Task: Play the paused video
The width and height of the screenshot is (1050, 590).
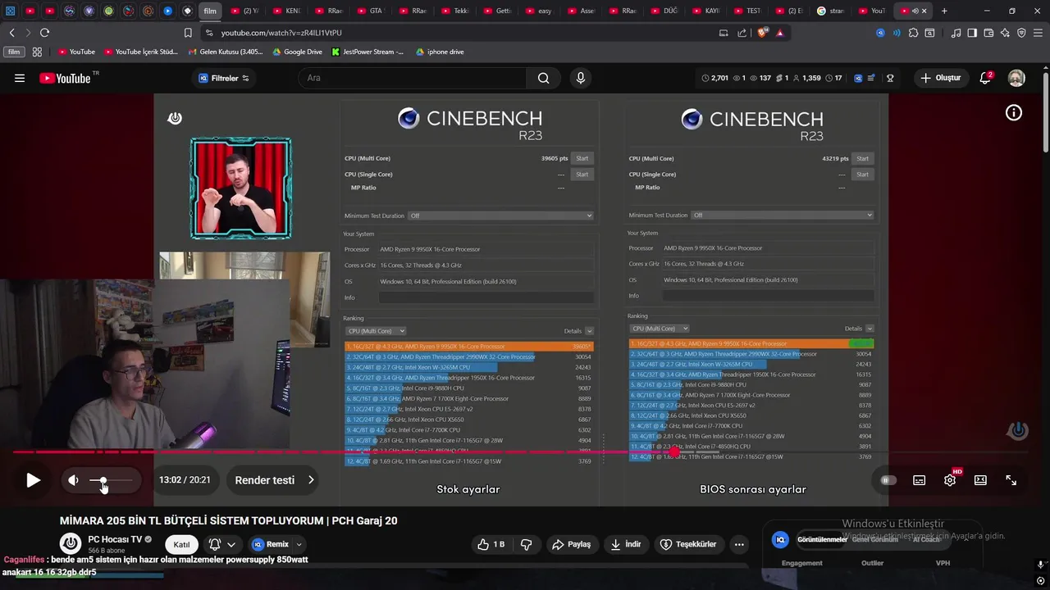Action: (x=33, y=480)
